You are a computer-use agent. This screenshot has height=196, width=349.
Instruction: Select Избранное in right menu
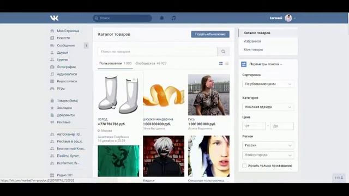[268, 41]
